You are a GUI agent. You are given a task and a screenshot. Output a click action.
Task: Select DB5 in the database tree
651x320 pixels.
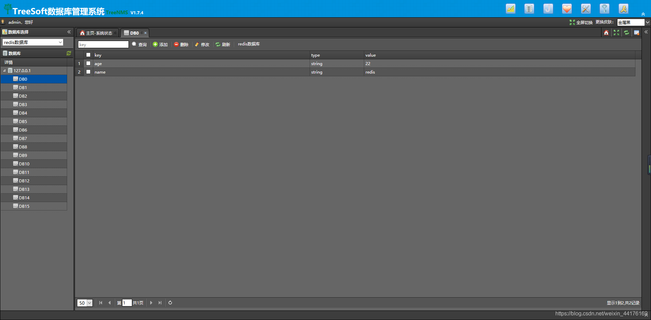click(x=34, y=121)
